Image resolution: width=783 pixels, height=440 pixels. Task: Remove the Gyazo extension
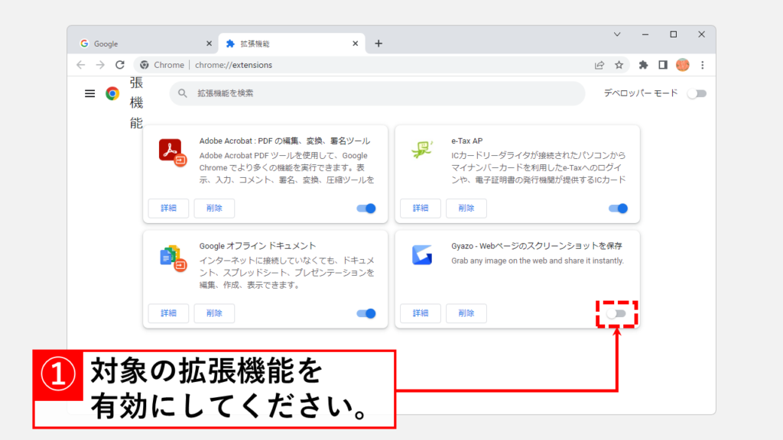(x=466, y=313)
